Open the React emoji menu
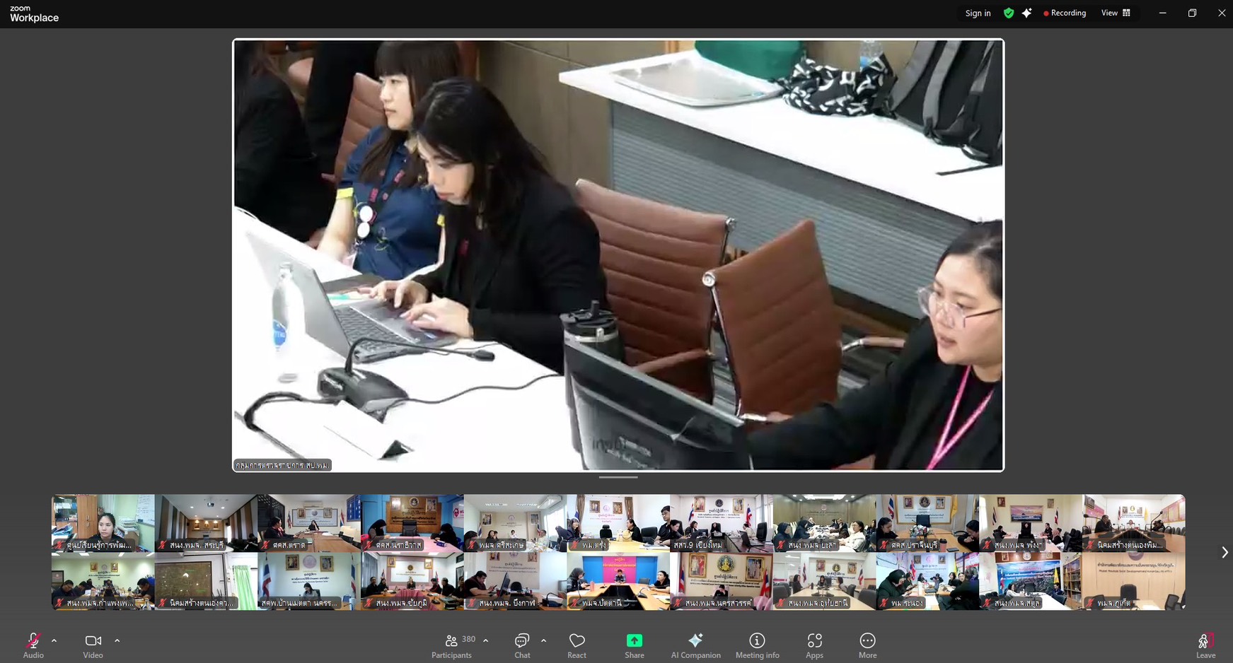 (577, 645)
